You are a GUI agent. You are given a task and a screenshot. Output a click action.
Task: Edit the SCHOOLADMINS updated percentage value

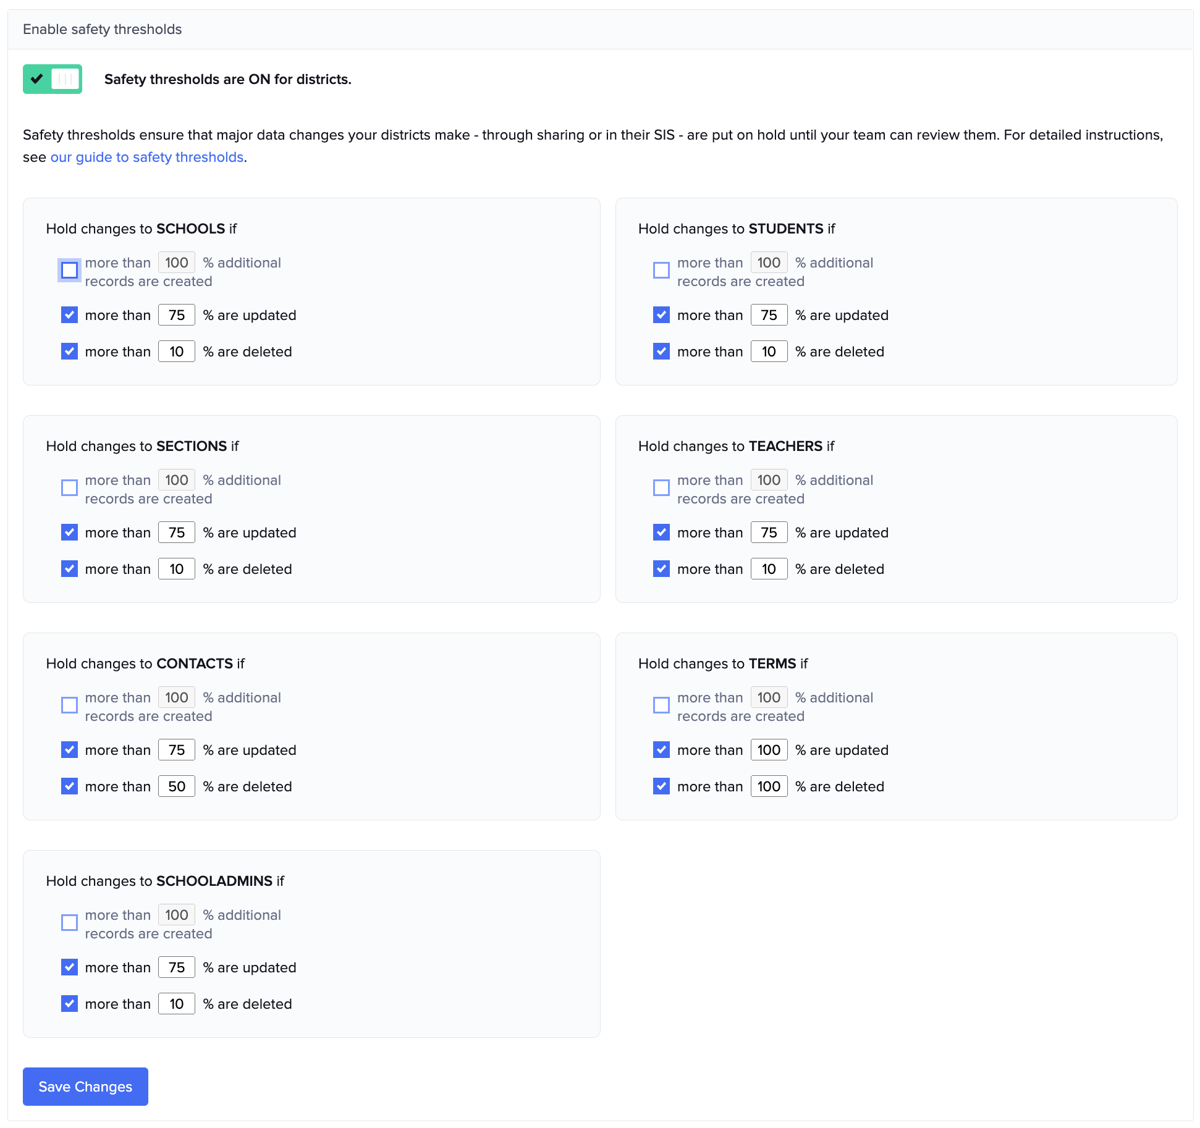pos(176,967)
